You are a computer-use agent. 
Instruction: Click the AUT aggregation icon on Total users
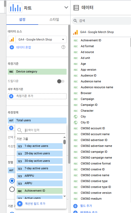pyautogui.click(x=11, y=120)
